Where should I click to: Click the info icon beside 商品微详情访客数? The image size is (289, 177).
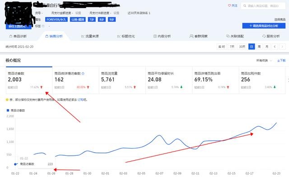point(83,73)
